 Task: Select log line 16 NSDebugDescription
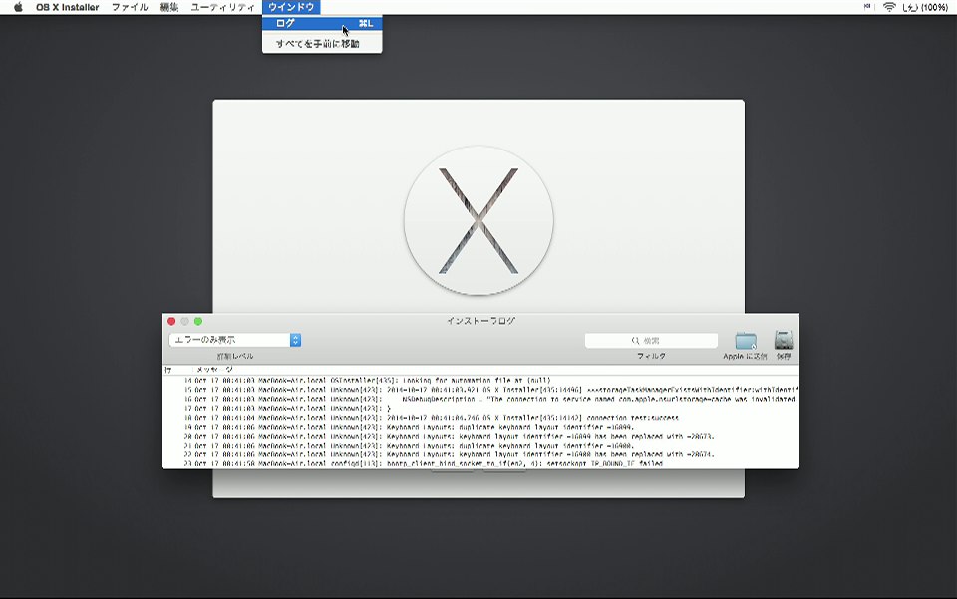click(x=480, y=399)
